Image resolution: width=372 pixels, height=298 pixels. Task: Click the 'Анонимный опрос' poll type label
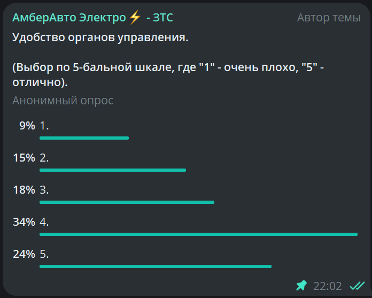(63, 101)
